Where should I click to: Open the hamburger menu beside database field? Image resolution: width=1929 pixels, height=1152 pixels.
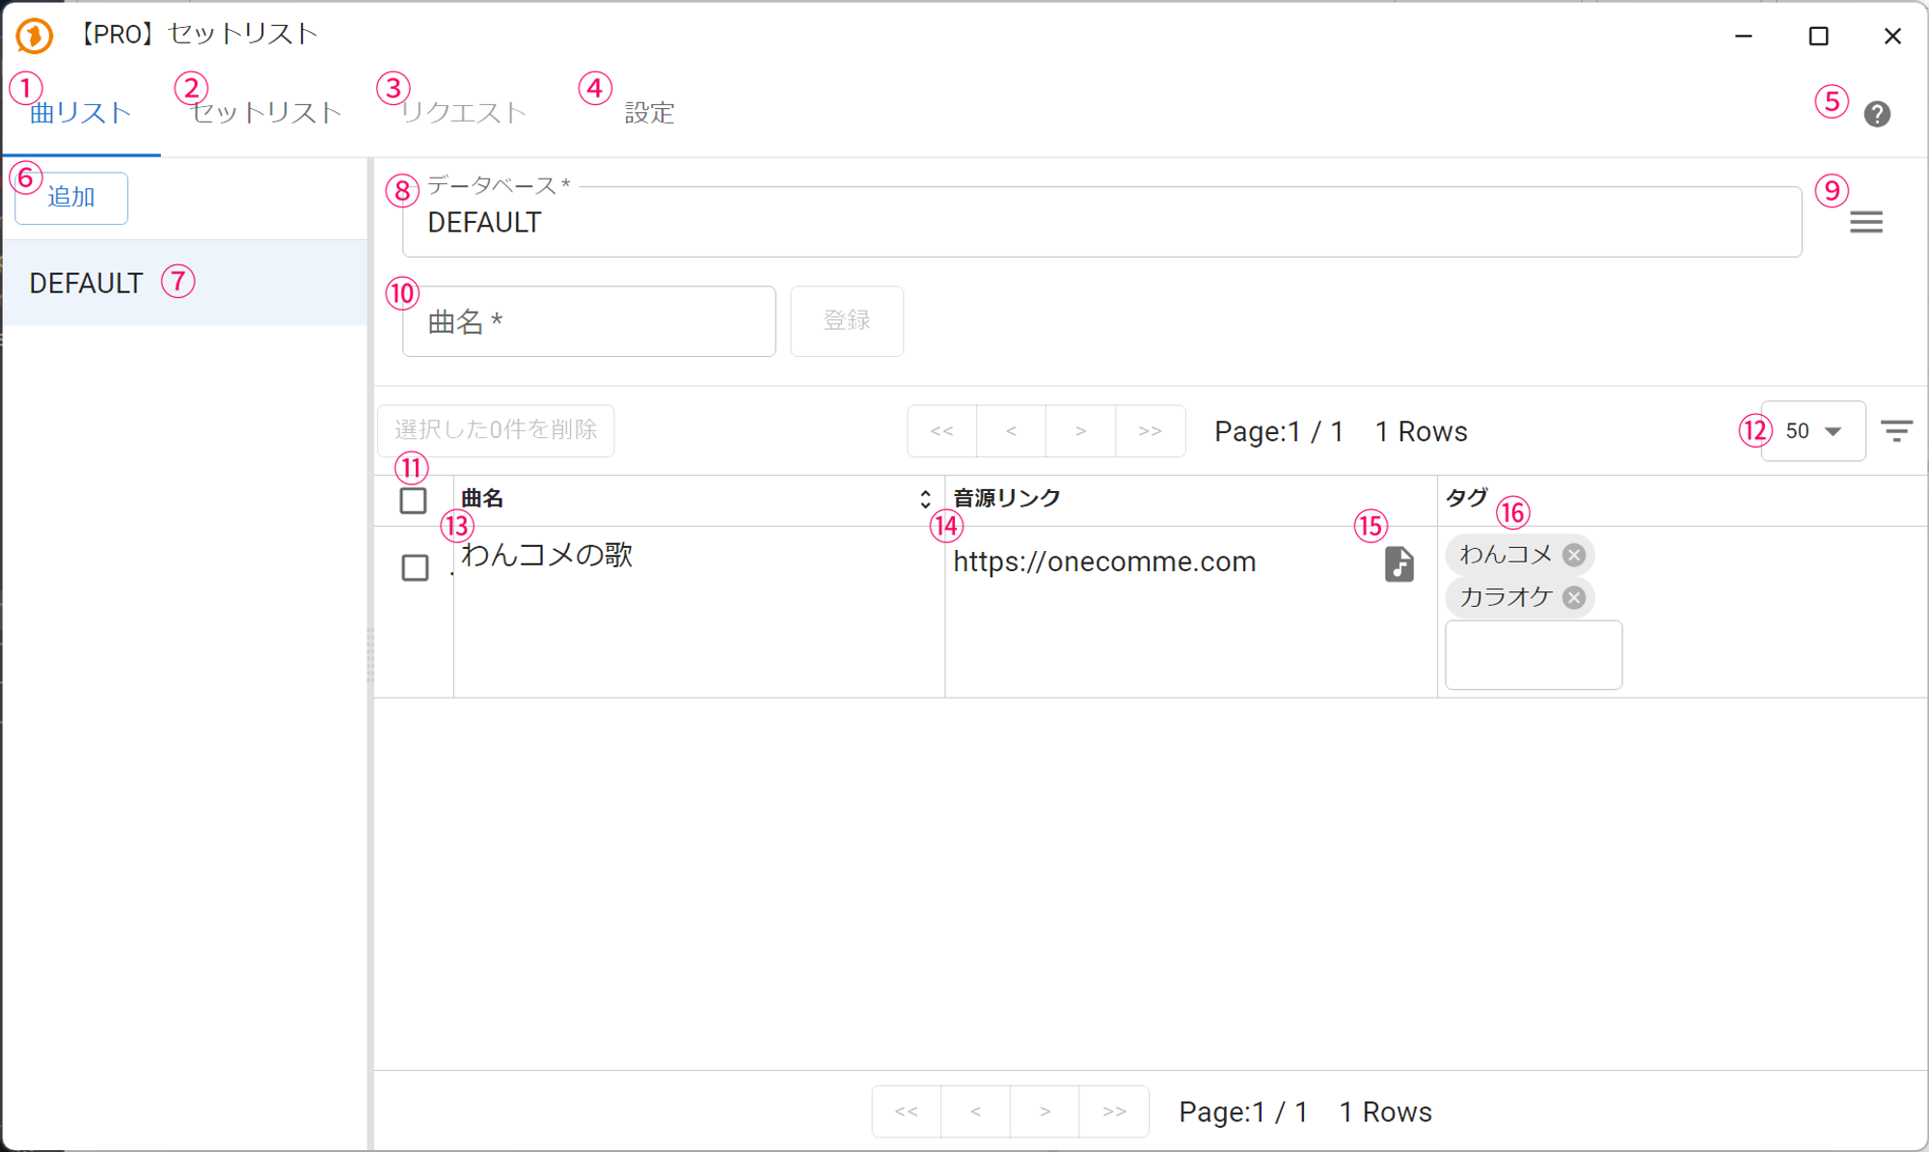[1865, 223]
